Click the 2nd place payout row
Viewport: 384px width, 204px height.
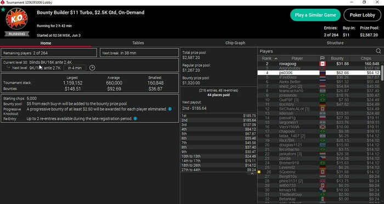[218, 120]
